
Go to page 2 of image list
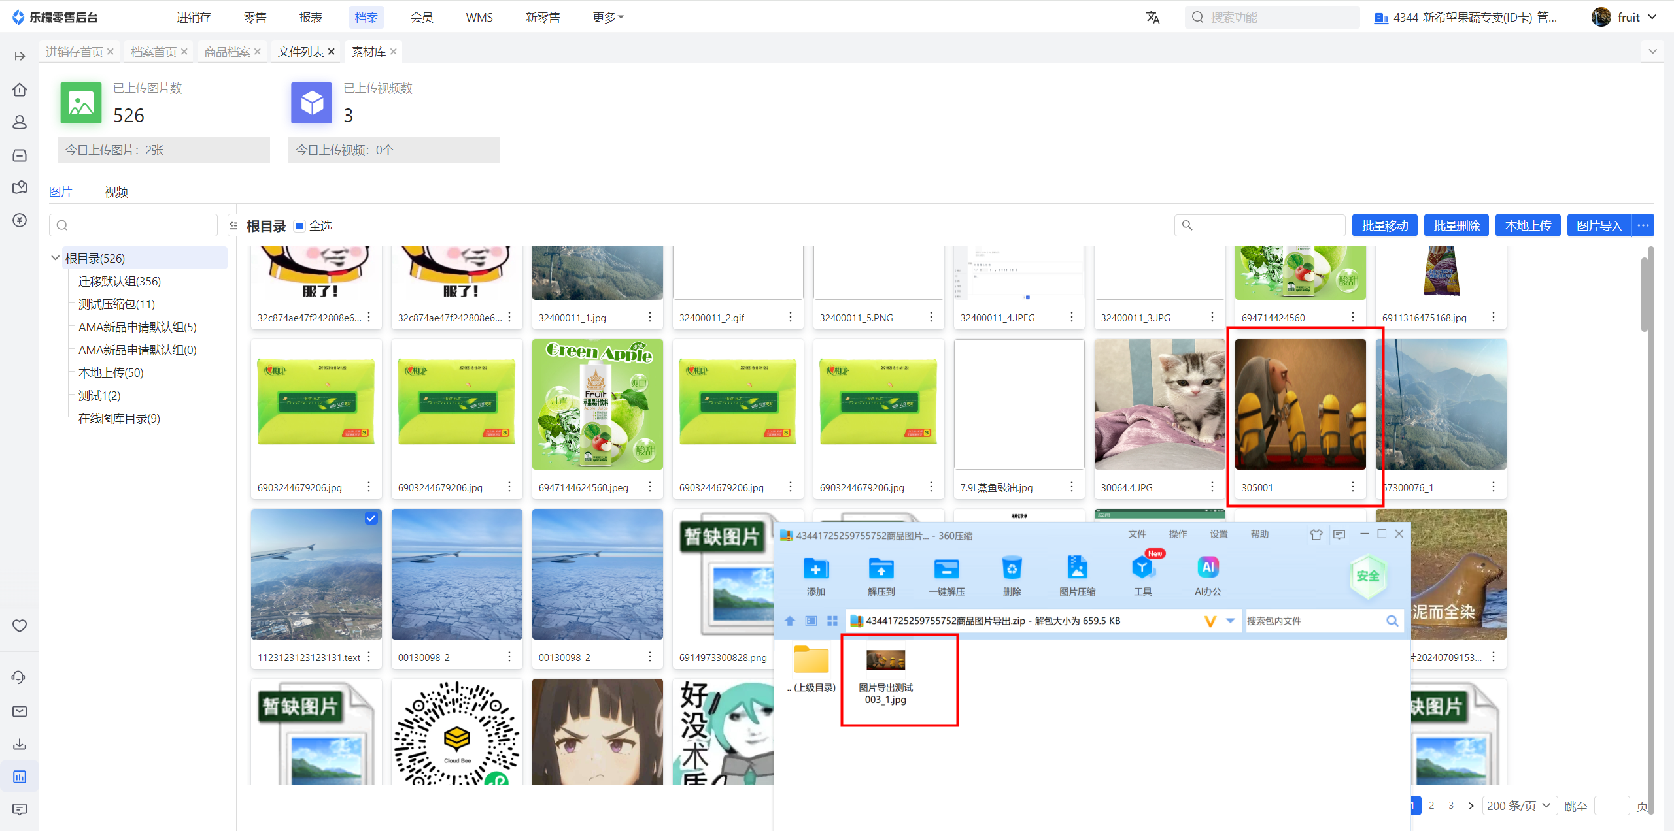coord(1431,806)
